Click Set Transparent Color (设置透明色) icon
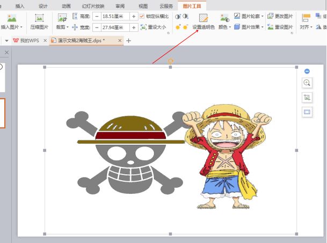 point(204,18)
